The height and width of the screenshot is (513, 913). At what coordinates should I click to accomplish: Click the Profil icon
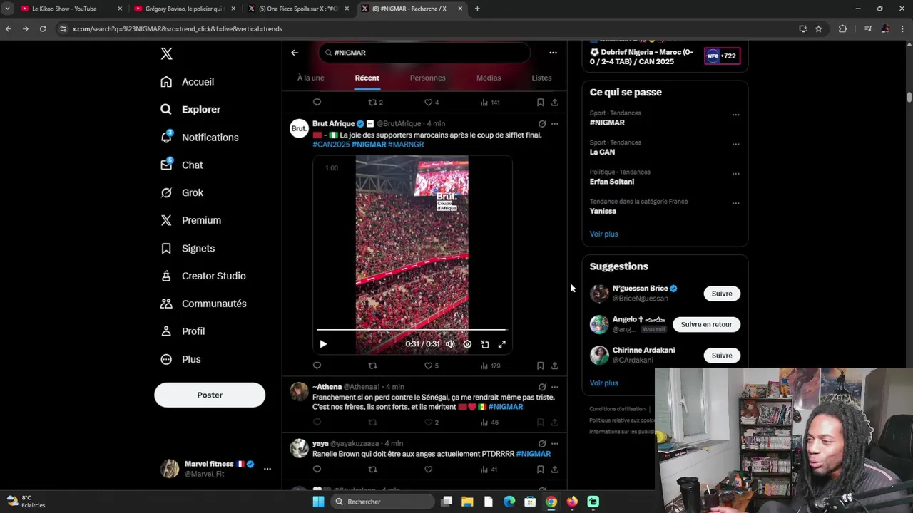click(x=166, y=331)
